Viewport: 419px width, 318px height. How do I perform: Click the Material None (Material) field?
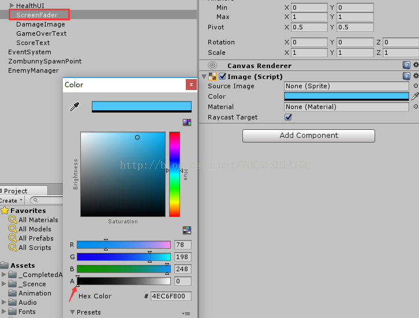(x=346, y=107)
